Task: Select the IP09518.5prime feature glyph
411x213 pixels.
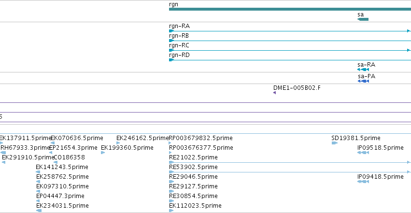Action: click(x=363, y=153)
